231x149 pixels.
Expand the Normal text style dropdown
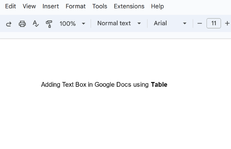click(119, 23)
